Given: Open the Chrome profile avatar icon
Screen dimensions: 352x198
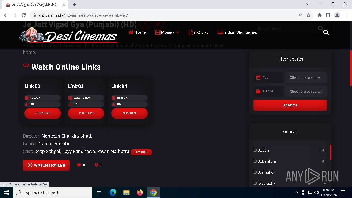Looking at the screenshot, I should pyautogui.click(x=337, y=15).
